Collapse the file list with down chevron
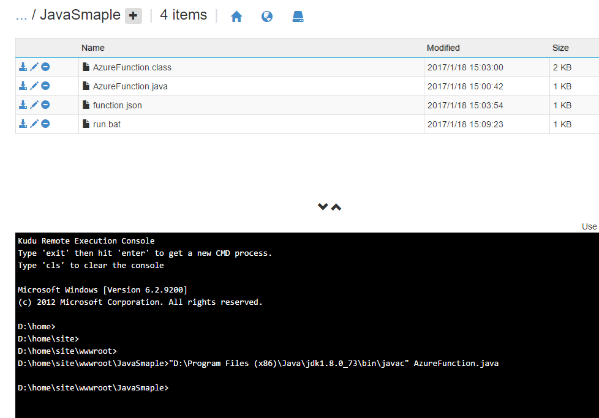This screenshot has height=418, width=599. pos(323,207)
